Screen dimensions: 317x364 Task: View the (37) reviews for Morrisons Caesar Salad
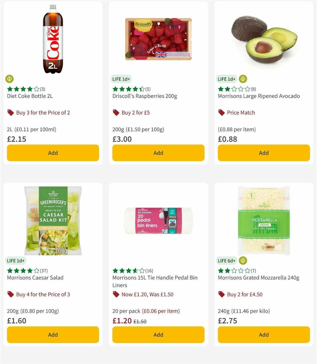click(x=43, y=271)
